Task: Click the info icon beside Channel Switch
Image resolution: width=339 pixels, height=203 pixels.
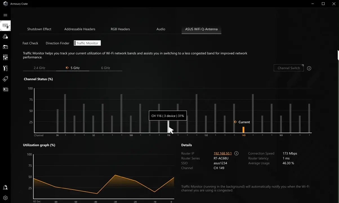Action: [x=309, y=68]
